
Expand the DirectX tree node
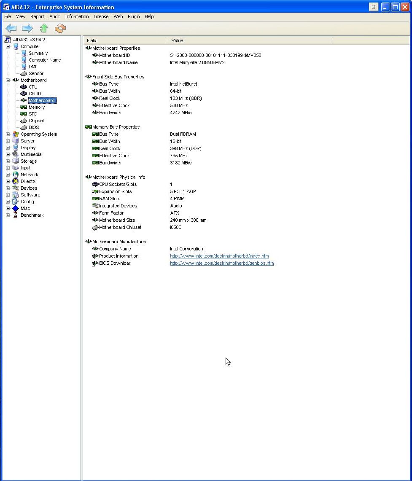(8, 181)
